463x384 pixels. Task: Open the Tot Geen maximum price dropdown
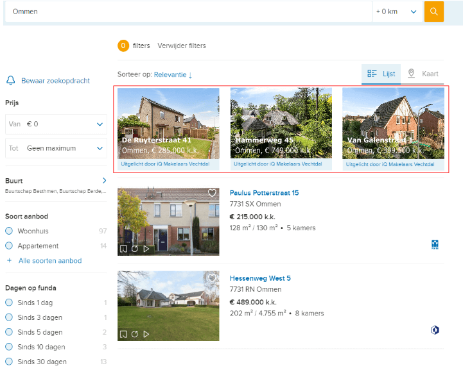[x=56, y=148]
